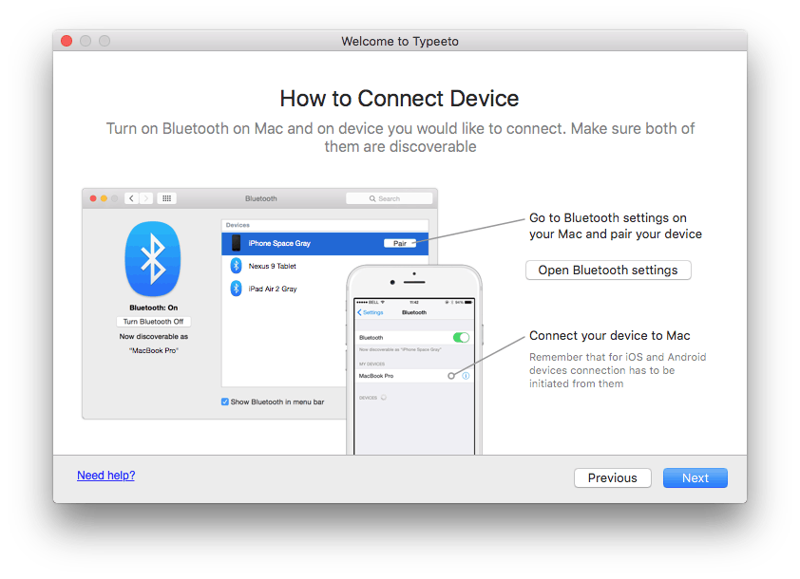Click the large blue Bluetooth logo
The width and height of the screenshot is (800, 579).
tap(153, 259)
